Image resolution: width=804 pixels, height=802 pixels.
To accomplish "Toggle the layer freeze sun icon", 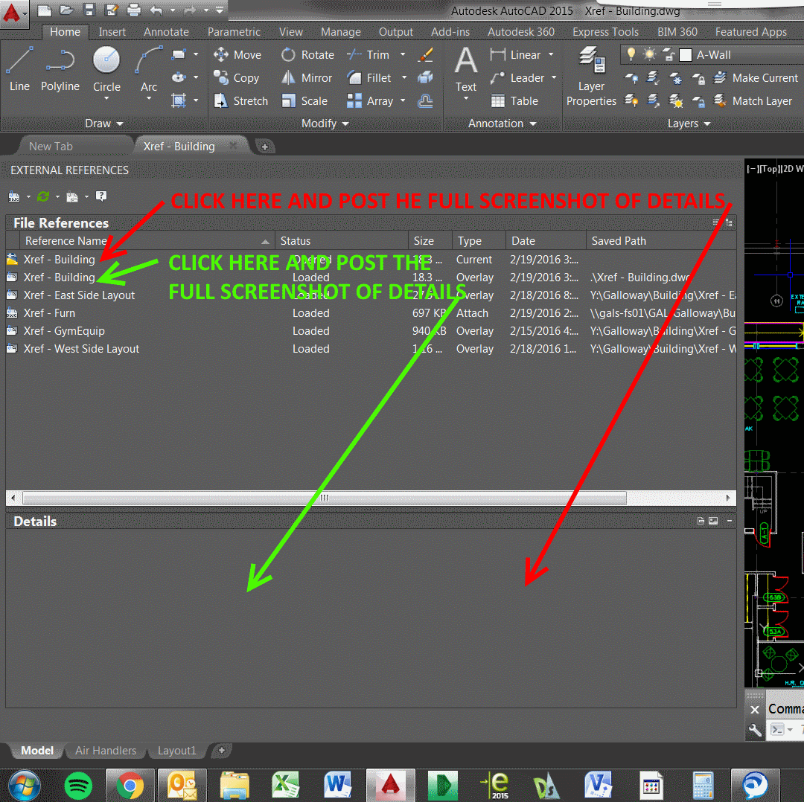I will point(650,54).
